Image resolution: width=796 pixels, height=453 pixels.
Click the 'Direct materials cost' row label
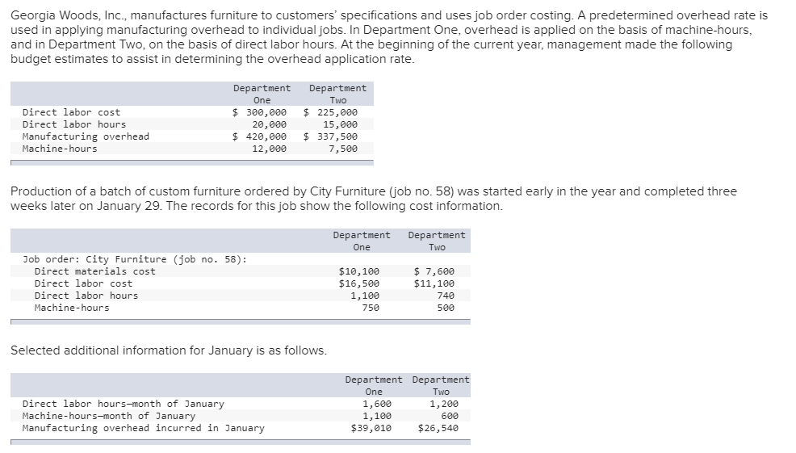click(x=94, y=271)
